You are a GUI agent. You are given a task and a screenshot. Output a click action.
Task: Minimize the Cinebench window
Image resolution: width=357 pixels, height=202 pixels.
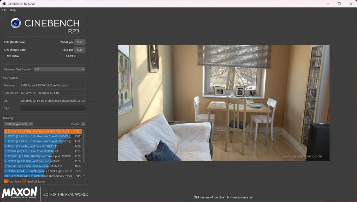(x=327, y=4)
